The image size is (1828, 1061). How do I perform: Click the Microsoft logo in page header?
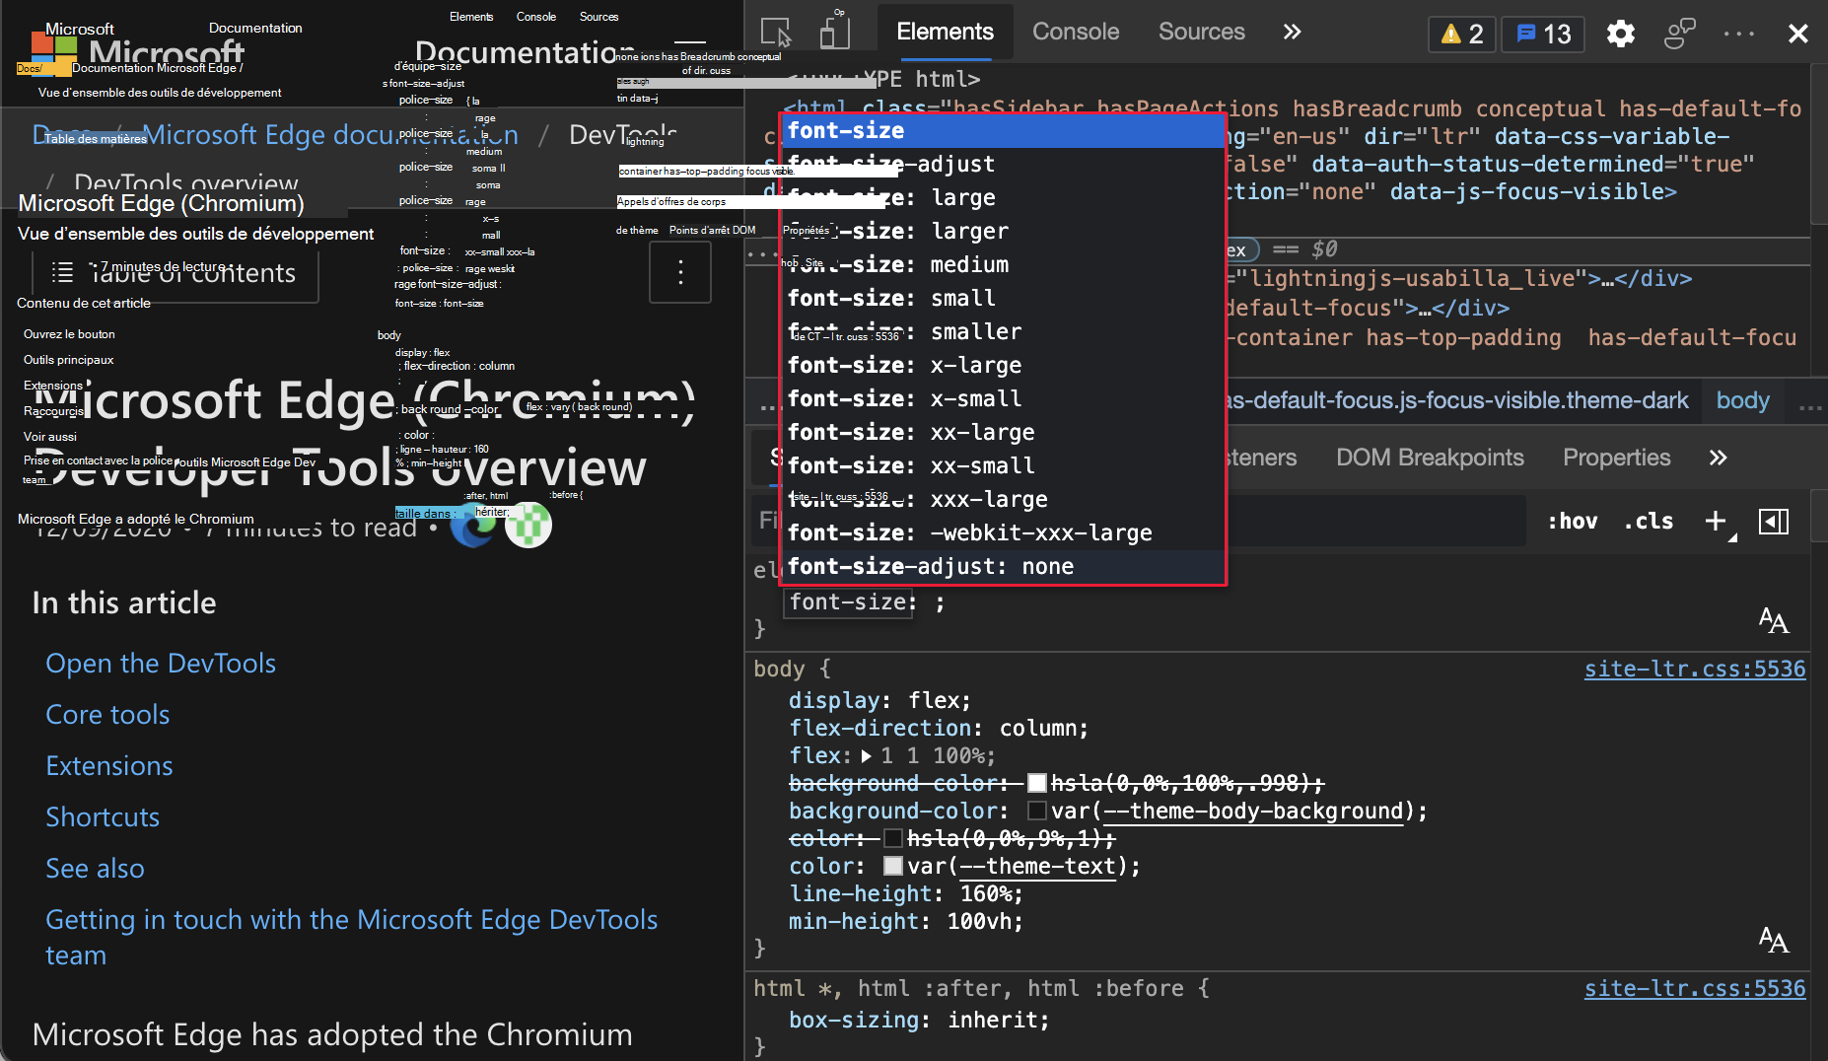pos(53,53)
